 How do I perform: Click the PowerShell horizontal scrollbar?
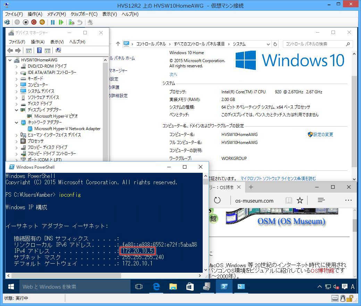point(66,275)
